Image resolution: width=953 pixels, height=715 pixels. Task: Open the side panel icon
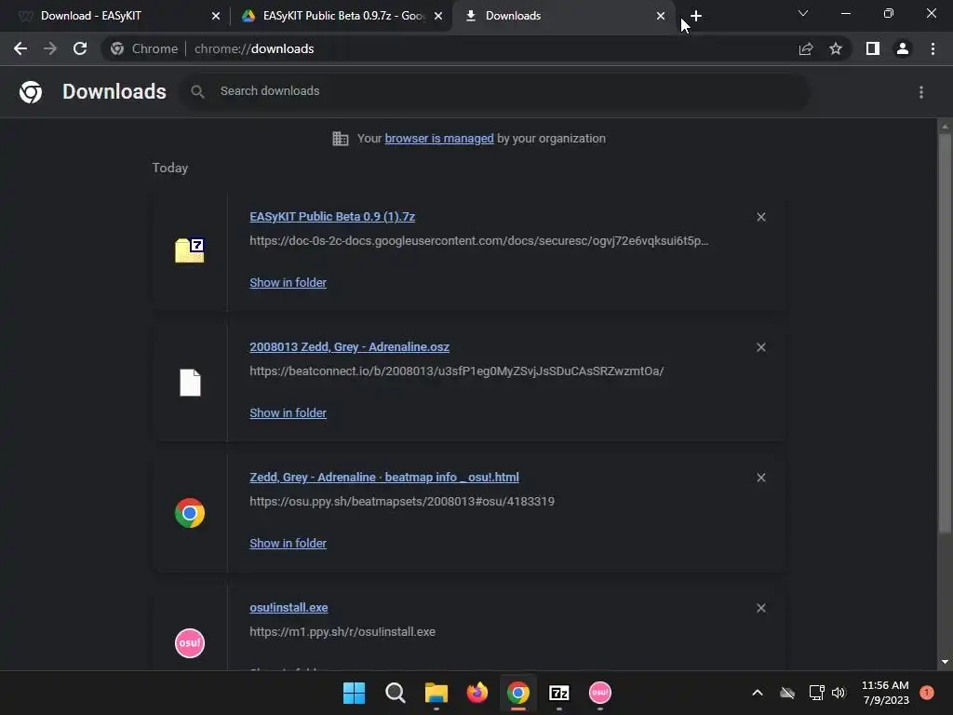(x=873, y=48)
